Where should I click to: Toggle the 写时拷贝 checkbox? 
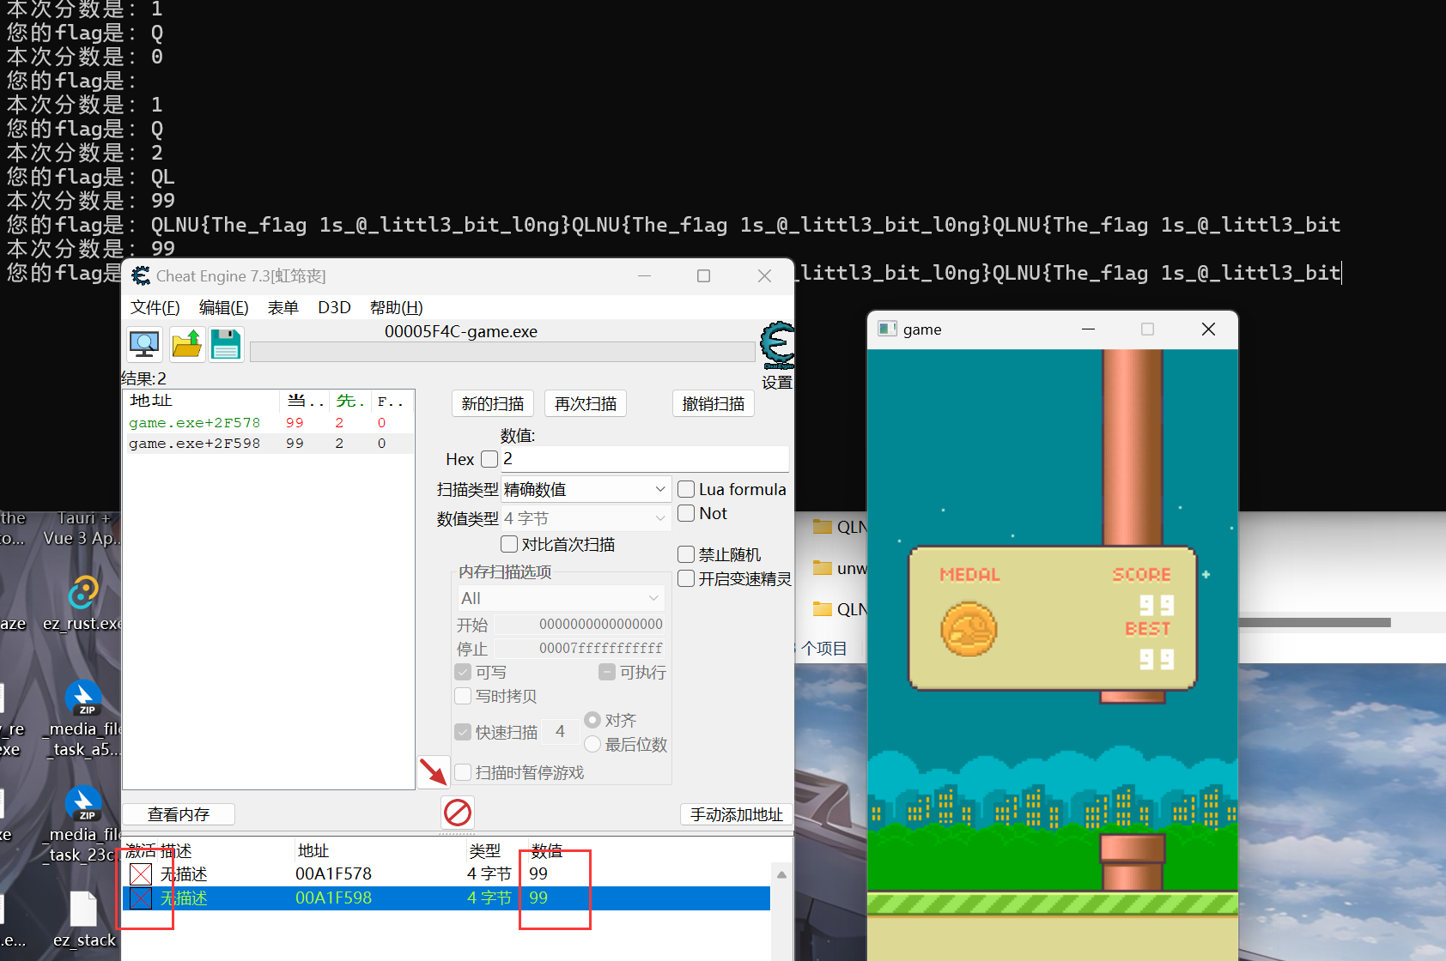463,696
